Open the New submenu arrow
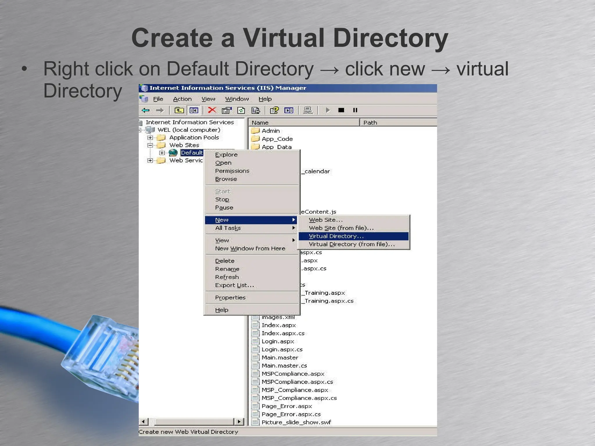The width and height of the screenshot is (595, 446). pyautogui.click(x=294, y=220)
